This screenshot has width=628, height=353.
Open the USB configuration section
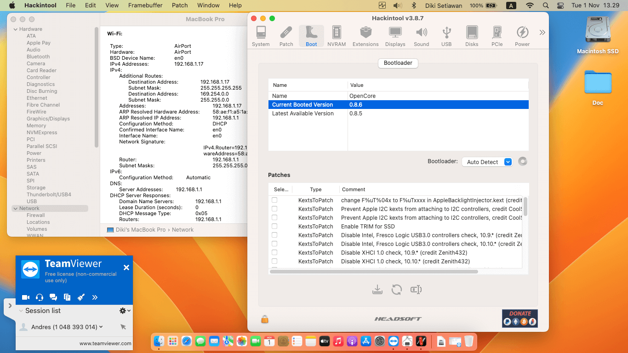coord(446,34)
